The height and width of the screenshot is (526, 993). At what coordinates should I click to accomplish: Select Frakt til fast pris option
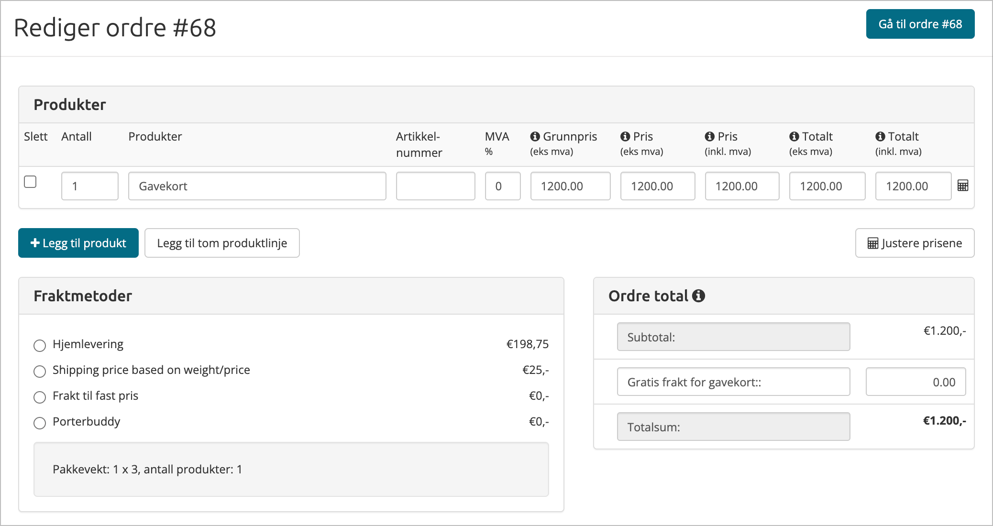[x=40, y=397]
